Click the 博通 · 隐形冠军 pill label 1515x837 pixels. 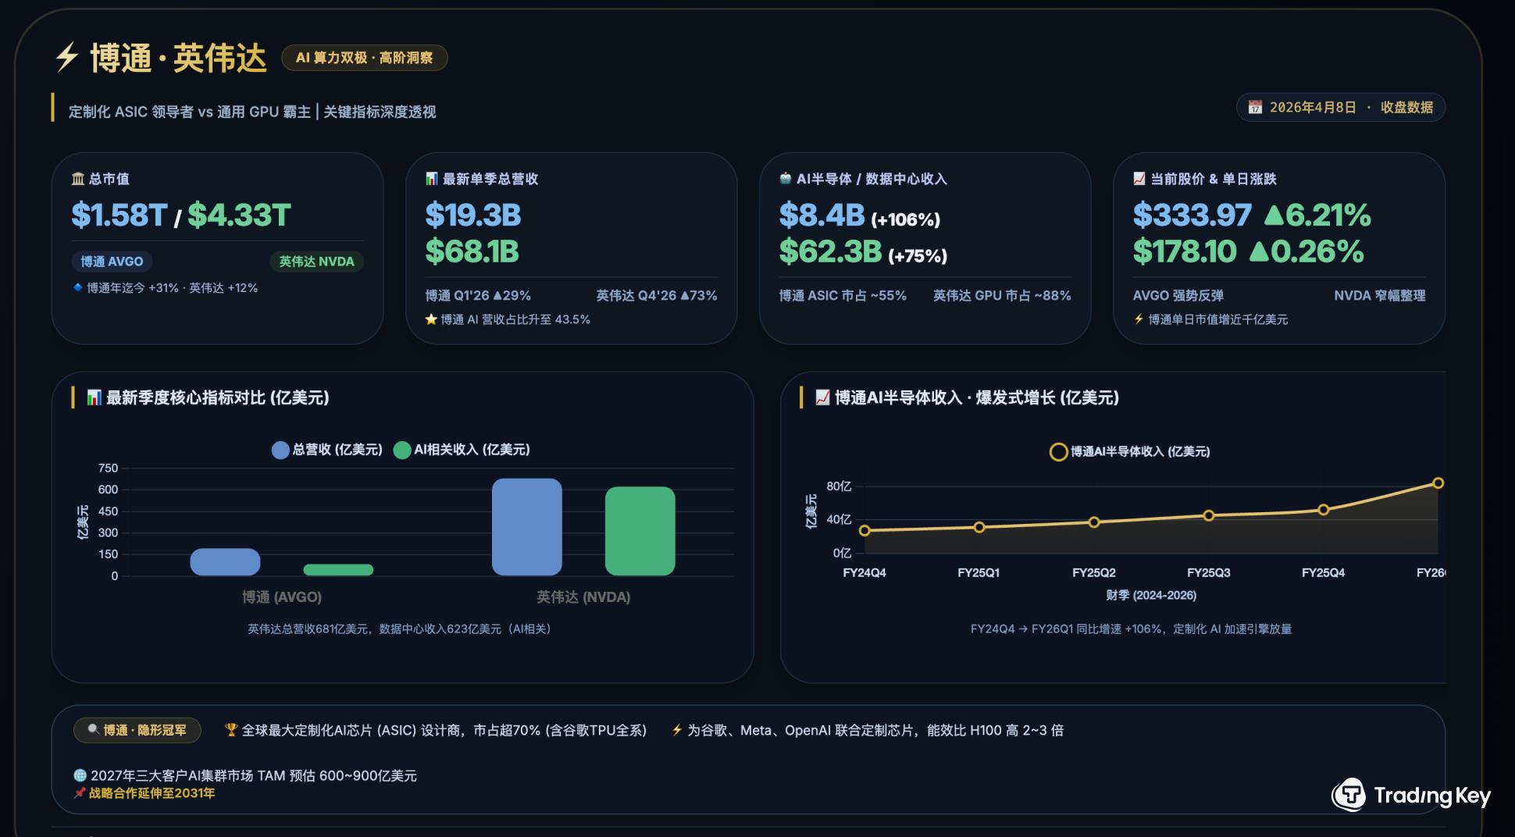click(137, 730)
